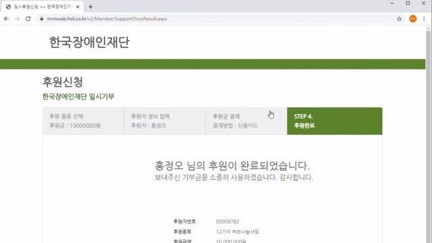Click the browser forward arrow
Viewport: 432px width, 243px height.
click(x=17, y=19)
